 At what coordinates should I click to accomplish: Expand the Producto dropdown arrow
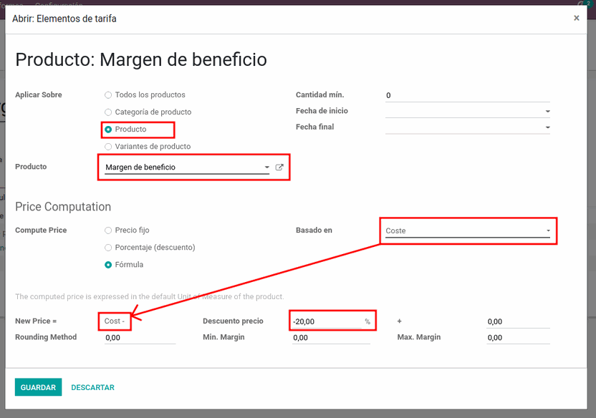tap(266, 167)
